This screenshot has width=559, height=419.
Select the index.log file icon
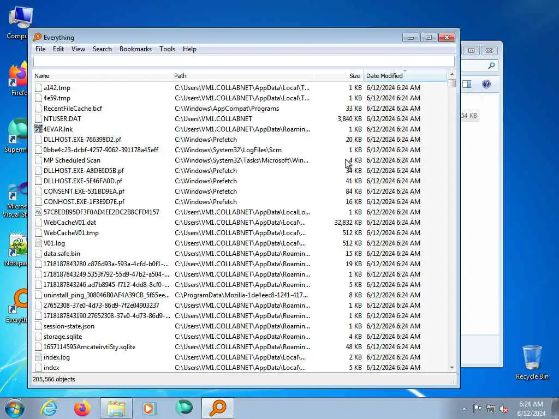click(x=39, y=357)
